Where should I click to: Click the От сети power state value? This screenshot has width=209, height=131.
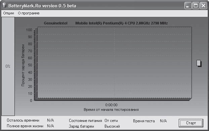[x=111, y=121]
